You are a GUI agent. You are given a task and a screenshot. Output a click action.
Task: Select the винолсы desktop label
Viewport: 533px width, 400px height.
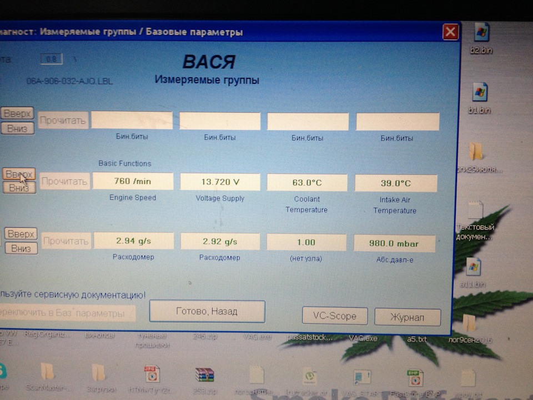(x=99, y=335)
